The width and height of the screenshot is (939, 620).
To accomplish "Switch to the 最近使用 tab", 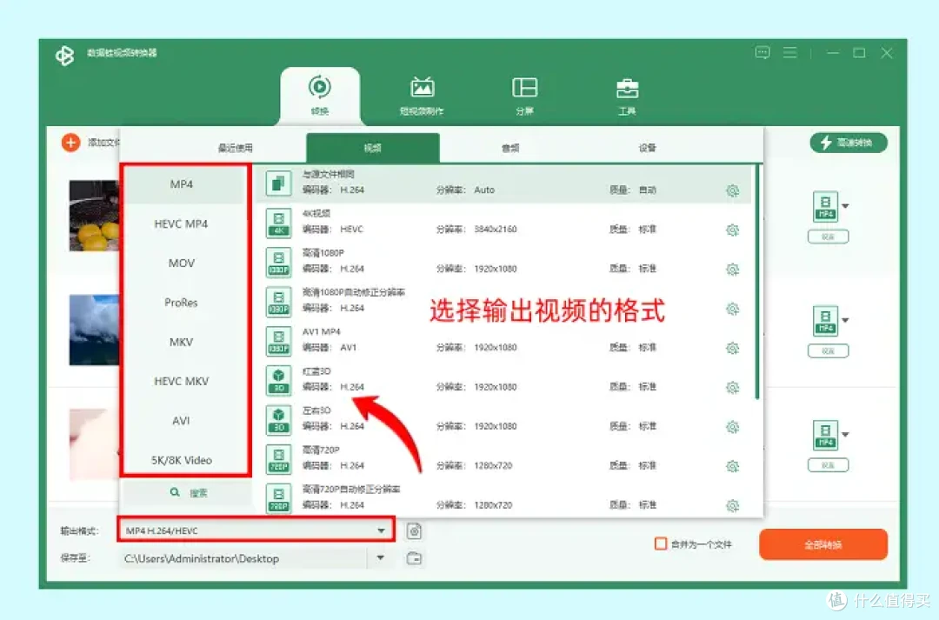I will (x=236, y=148).
